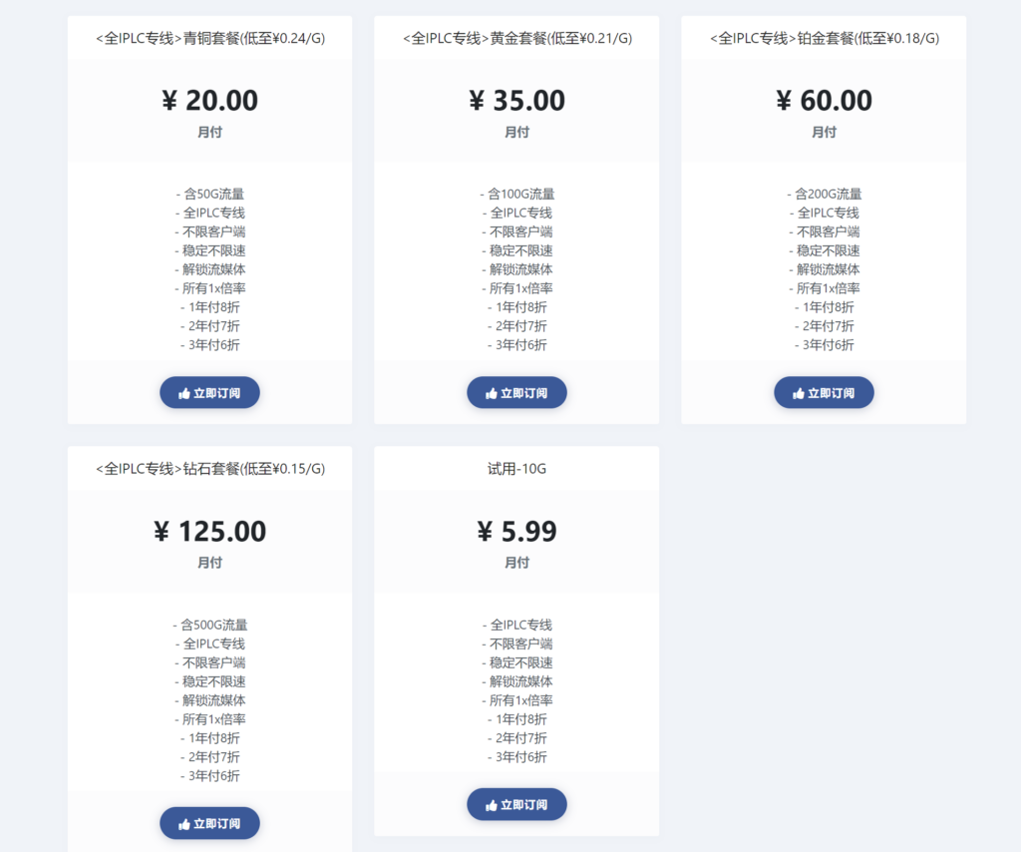The height and width of the screenshot is (852, 1021).
Task: Click thumbs-up icon on 试用-10G subscribe button
Action: point(492,805)
